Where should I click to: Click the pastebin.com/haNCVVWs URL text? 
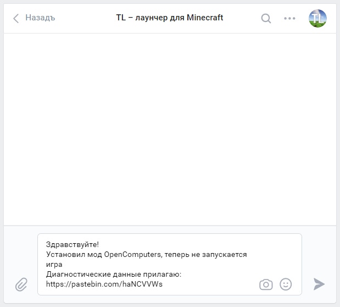pos(104,284)
